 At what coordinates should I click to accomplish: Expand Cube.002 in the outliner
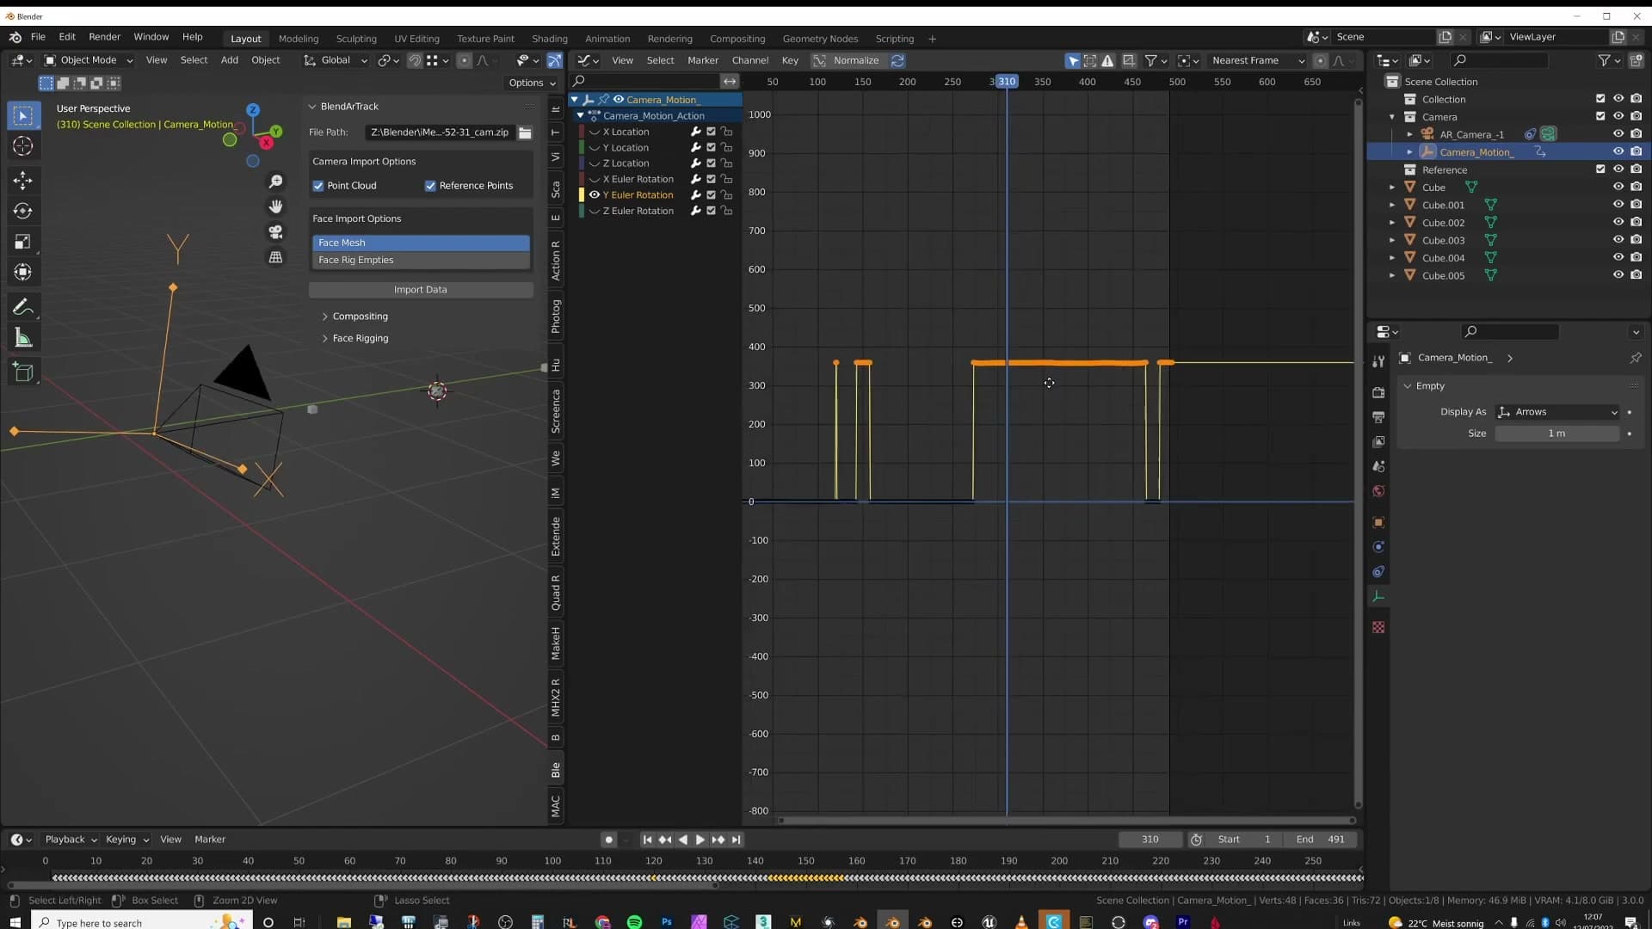point(1392,223)
